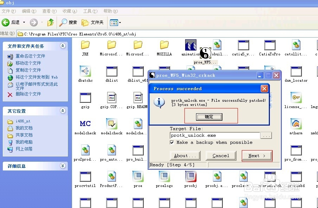318x208 pixels.
Task: Open 共享文档 location link
Action: [24, 135]
